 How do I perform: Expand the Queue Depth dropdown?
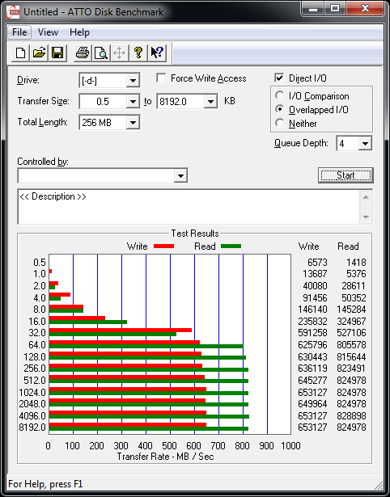coord(365,144)
